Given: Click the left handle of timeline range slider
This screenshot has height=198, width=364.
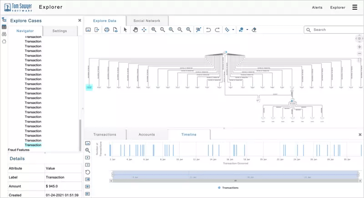Looking at the screenshot, I should pyautogui.click(x=112, y=174).
